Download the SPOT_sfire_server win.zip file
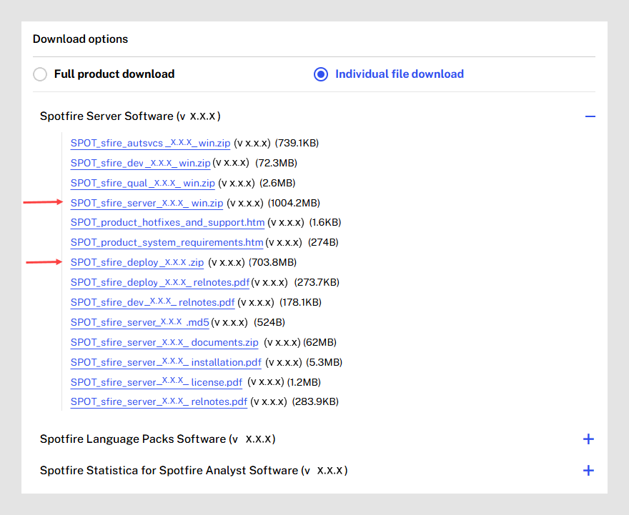Image resolution: width=629 pixels, height=515 pixels. click(x=147, y=203)
